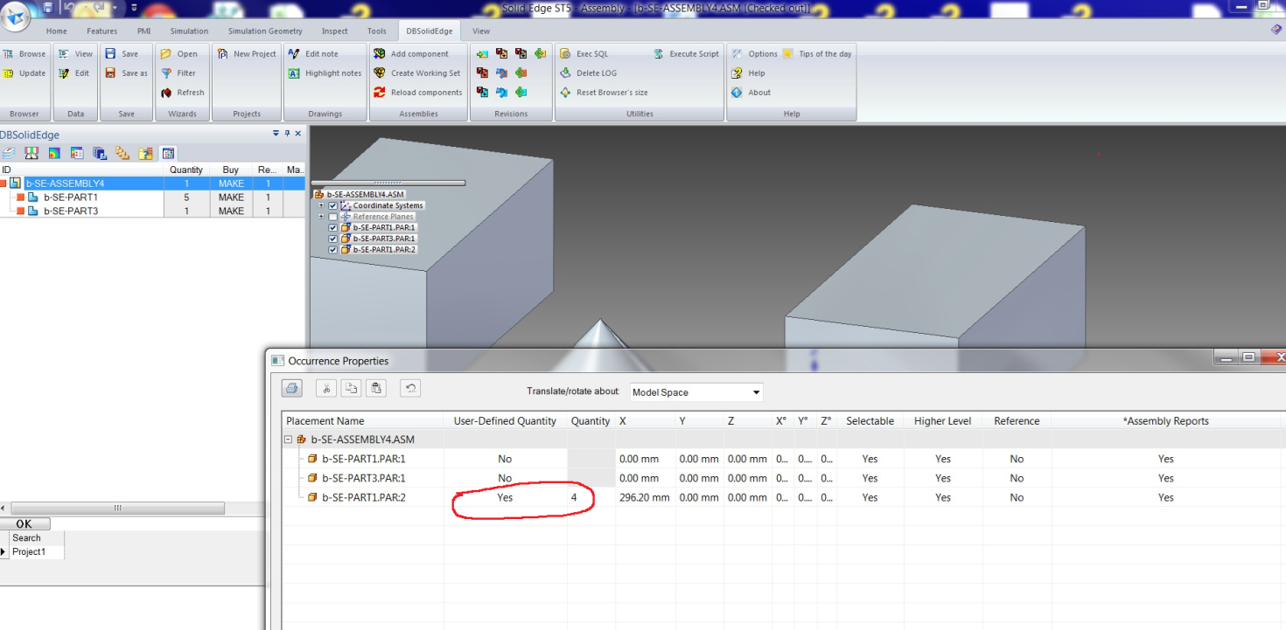Click the Placement Name column header
This screenshot has height=630, width=1286.
[362, 421]
